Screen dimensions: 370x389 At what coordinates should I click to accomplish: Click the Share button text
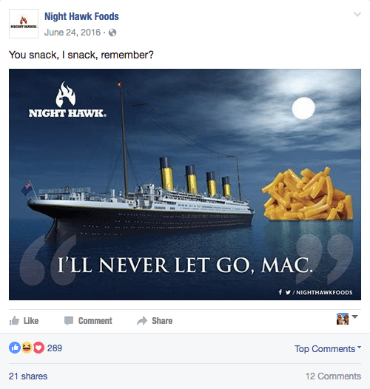162,321
